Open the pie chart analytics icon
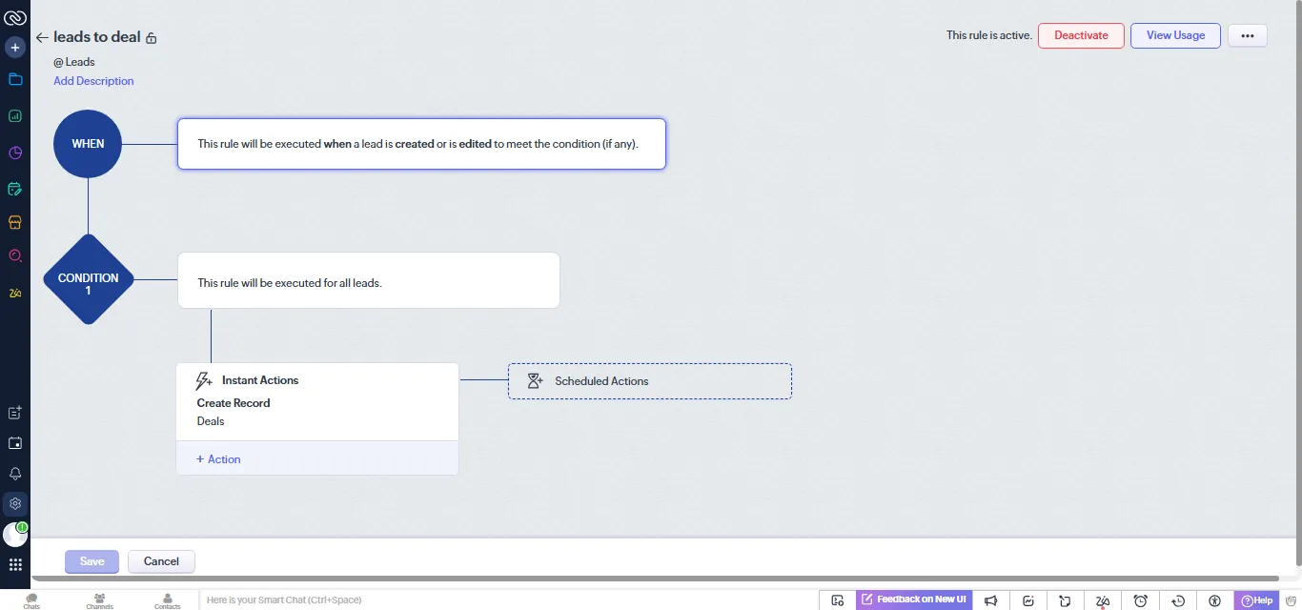 15,152
